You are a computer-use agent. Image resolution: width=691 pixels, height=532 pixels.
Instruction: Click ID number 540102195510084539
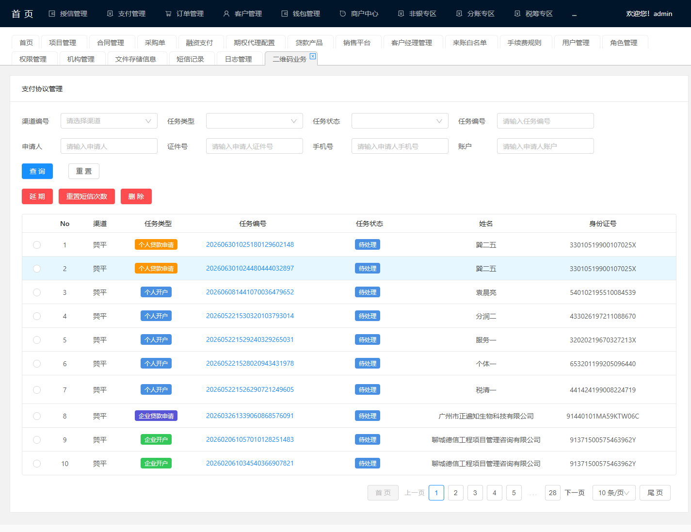click(x=603, y=292)
